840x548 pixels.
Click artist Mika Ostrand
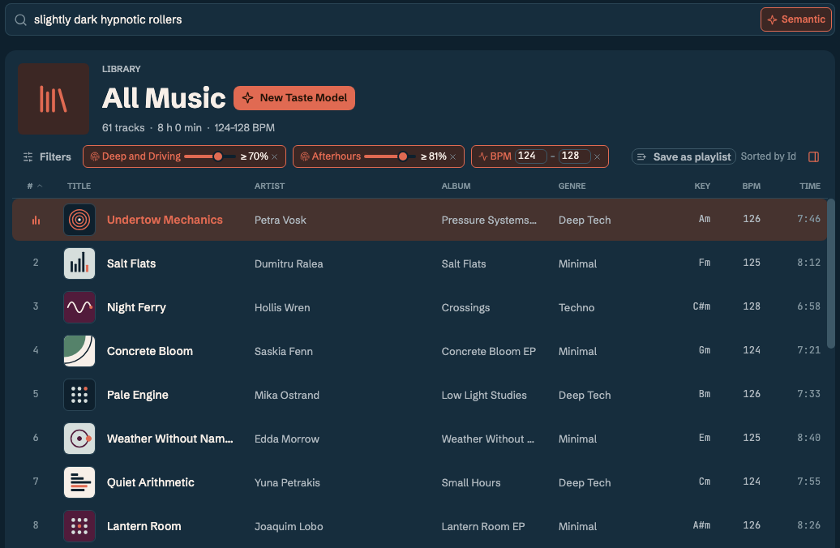pyautogui.click(x=286, y=395)
